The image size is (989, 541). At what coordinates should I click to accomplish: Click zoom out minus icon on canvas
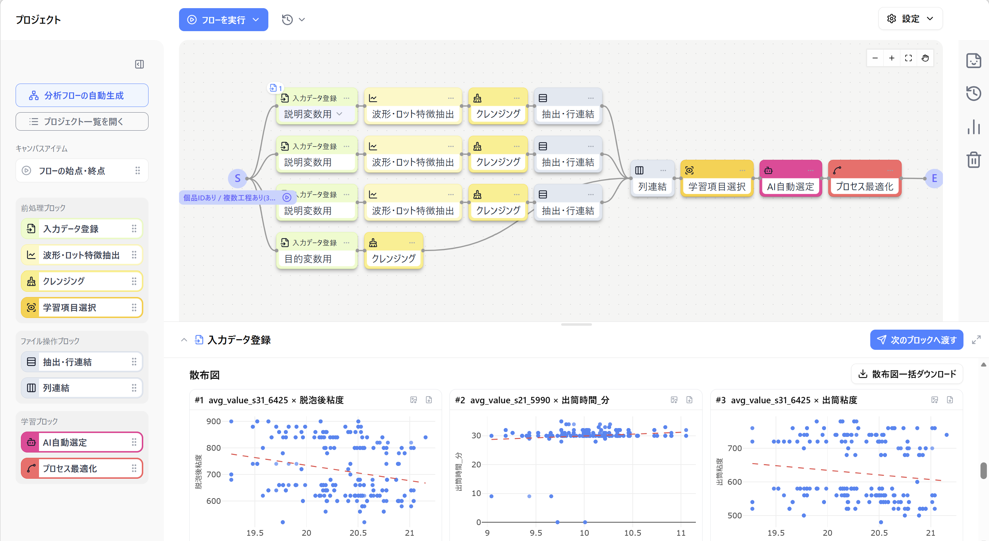coord(875,58)
